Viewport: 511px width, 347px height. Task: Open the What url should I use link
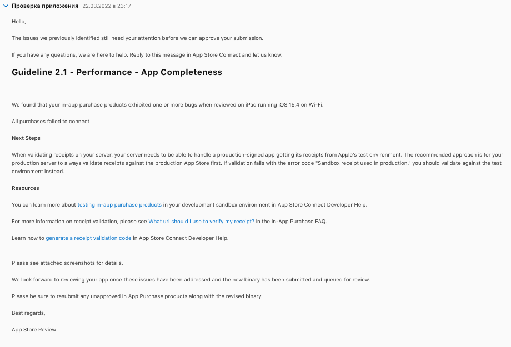(201, 222)
